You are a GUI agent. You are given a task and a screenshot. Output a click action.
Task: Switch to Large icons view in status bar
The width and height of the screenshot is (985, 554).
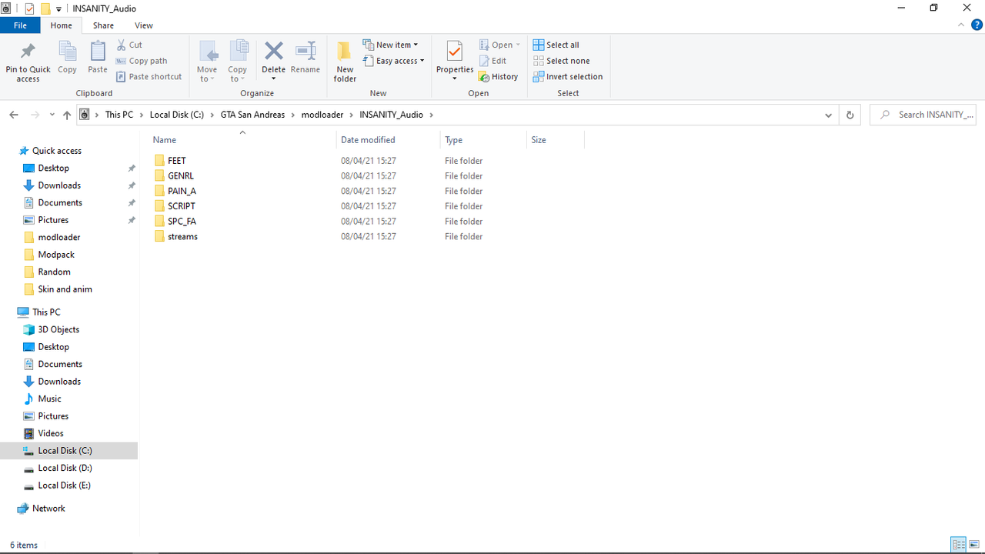tap(974, 545)
